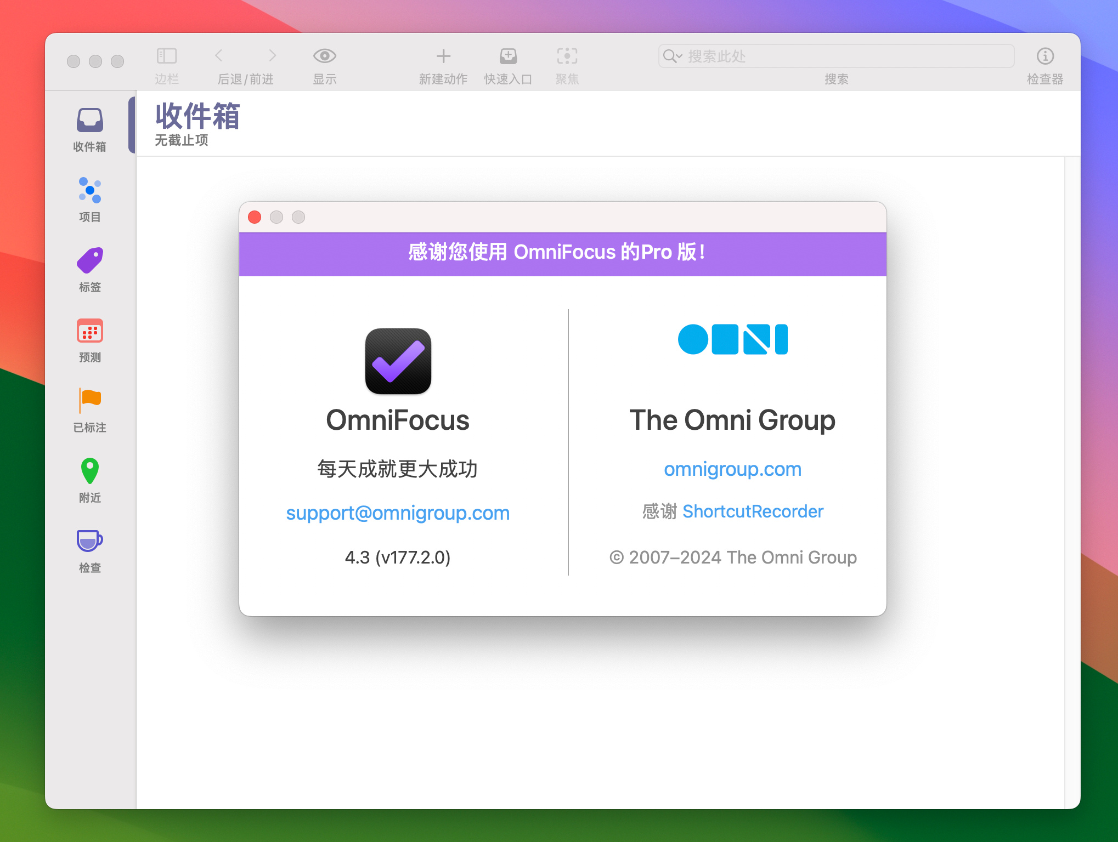This screenshot has width=1118, height=842.
Task: Close the About OmniFocus window
Action: pos(255,217)
